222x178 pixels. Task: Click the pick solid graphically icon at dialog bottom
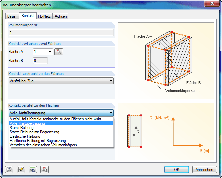click(44, 169)
